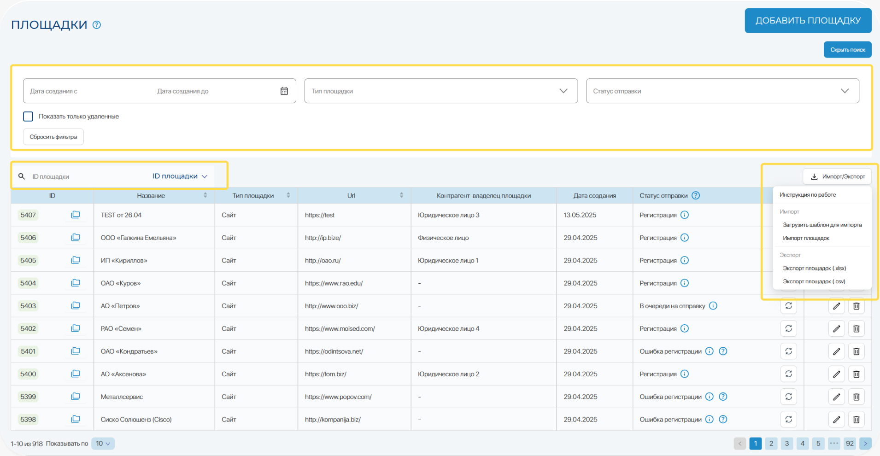Image resolution: width=880 pixels, height=456 pixels.
Task: Click refresh icon for row 5401
Action: pyautogui.click(x=788, y=351)
